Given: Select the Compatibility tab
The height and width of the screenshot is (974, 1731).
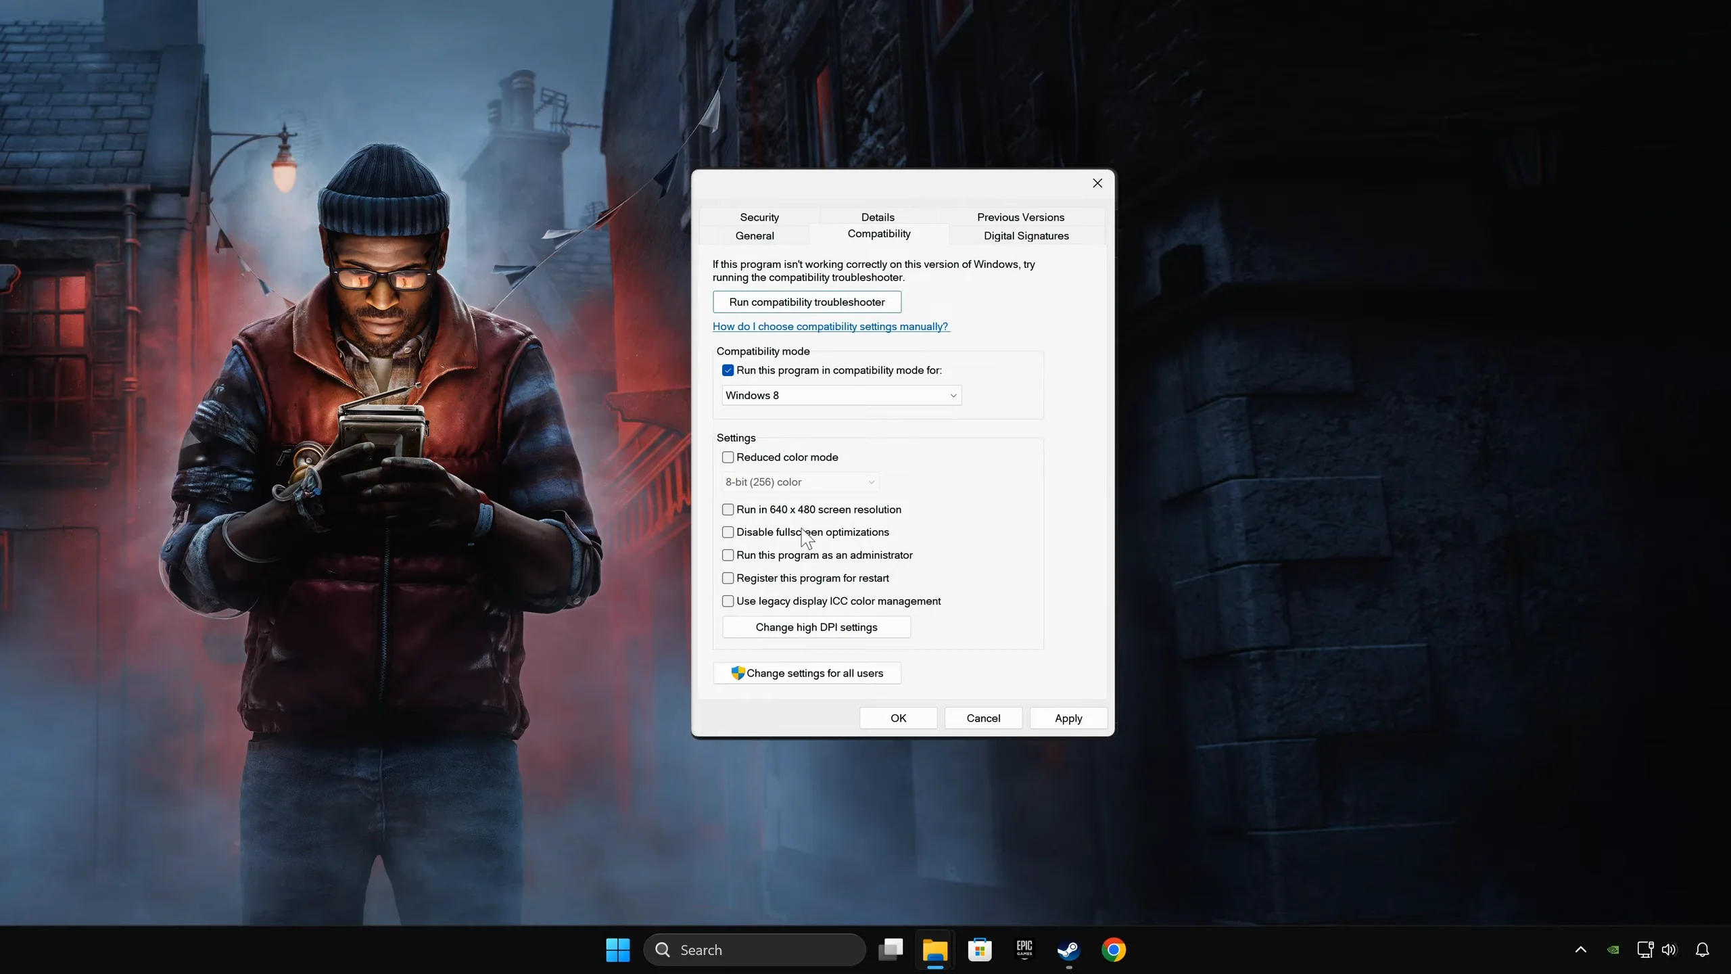Looking at the screenshot, I should [x=879, y=234].
